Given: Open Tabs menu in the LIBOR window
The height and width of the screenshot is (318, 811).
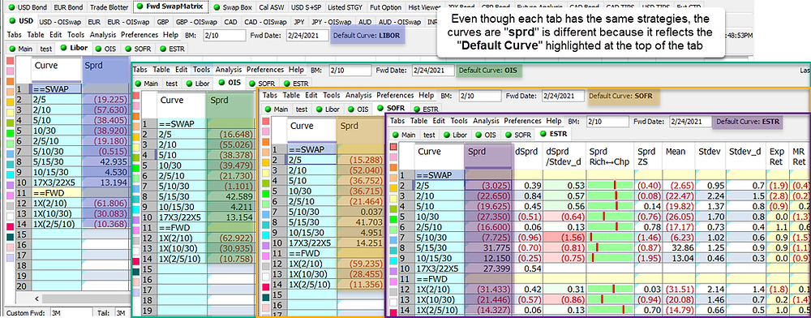Looking at the screenshot, I should pos(15,35).
